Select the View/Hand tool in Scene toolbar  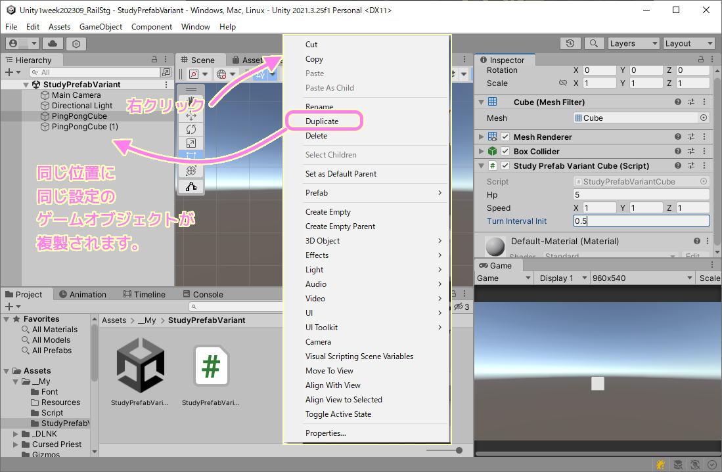tap(191, 99)
